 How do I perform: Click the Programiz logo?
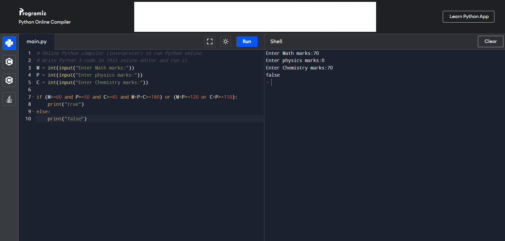pyautogui.click(x=33, y=12)
